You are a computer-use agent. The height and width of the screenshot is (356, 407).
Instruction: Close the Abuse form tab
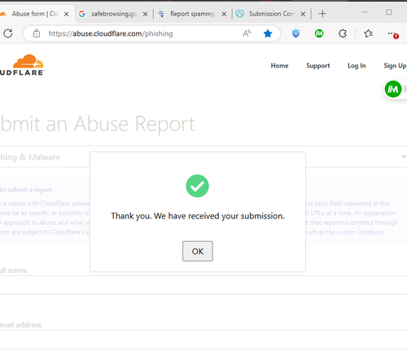[66, 14]
